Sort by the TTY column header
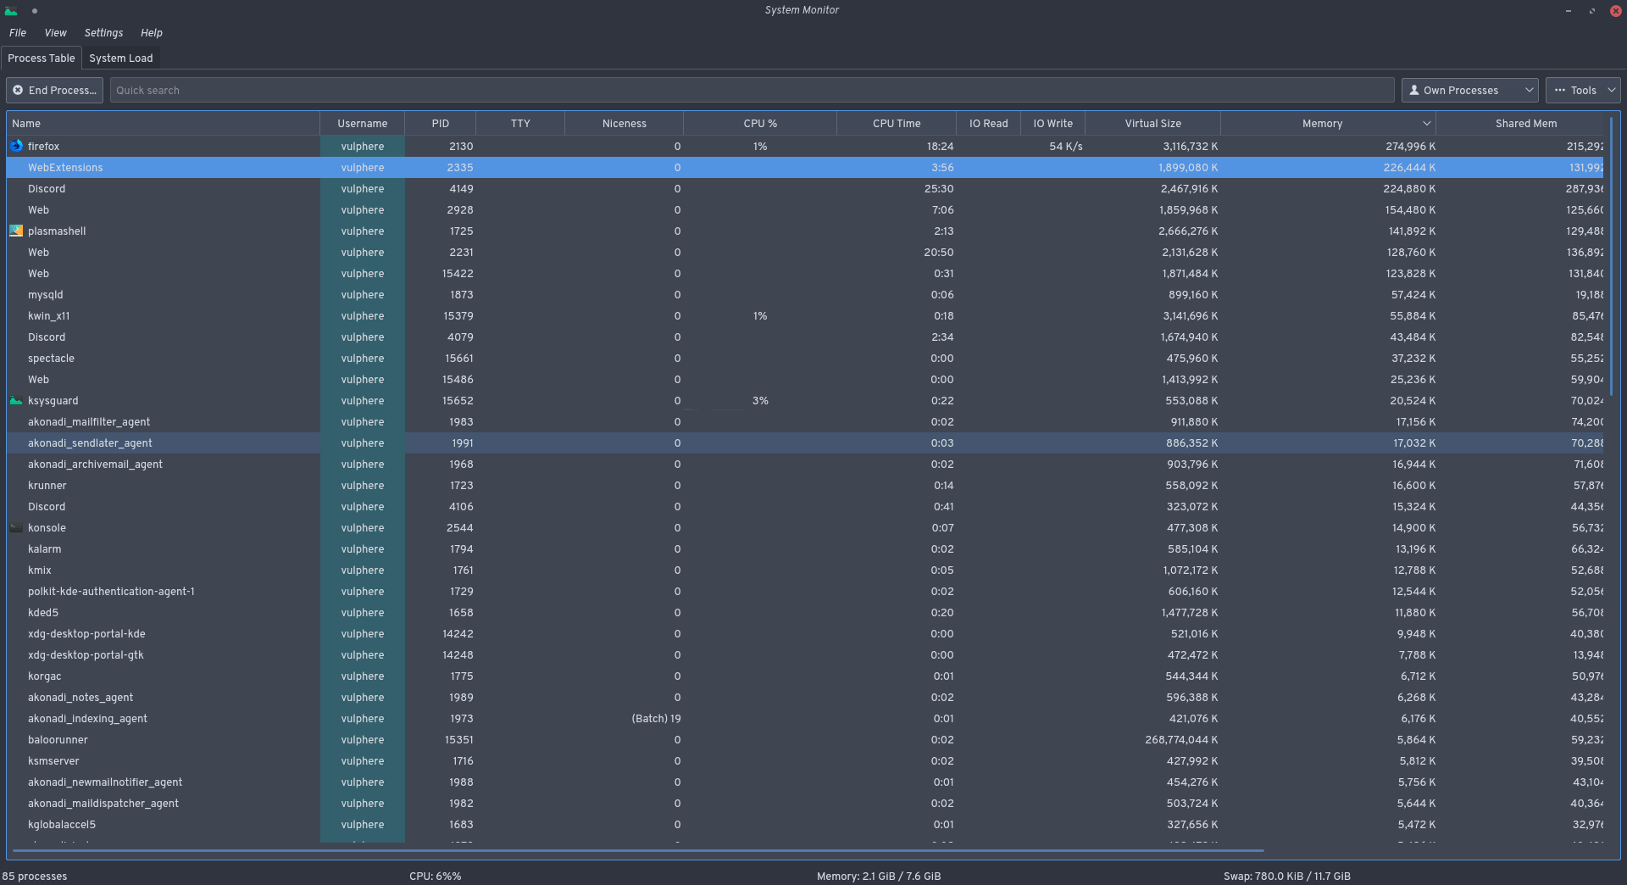The image size is (1627, 885). [520, 123]
